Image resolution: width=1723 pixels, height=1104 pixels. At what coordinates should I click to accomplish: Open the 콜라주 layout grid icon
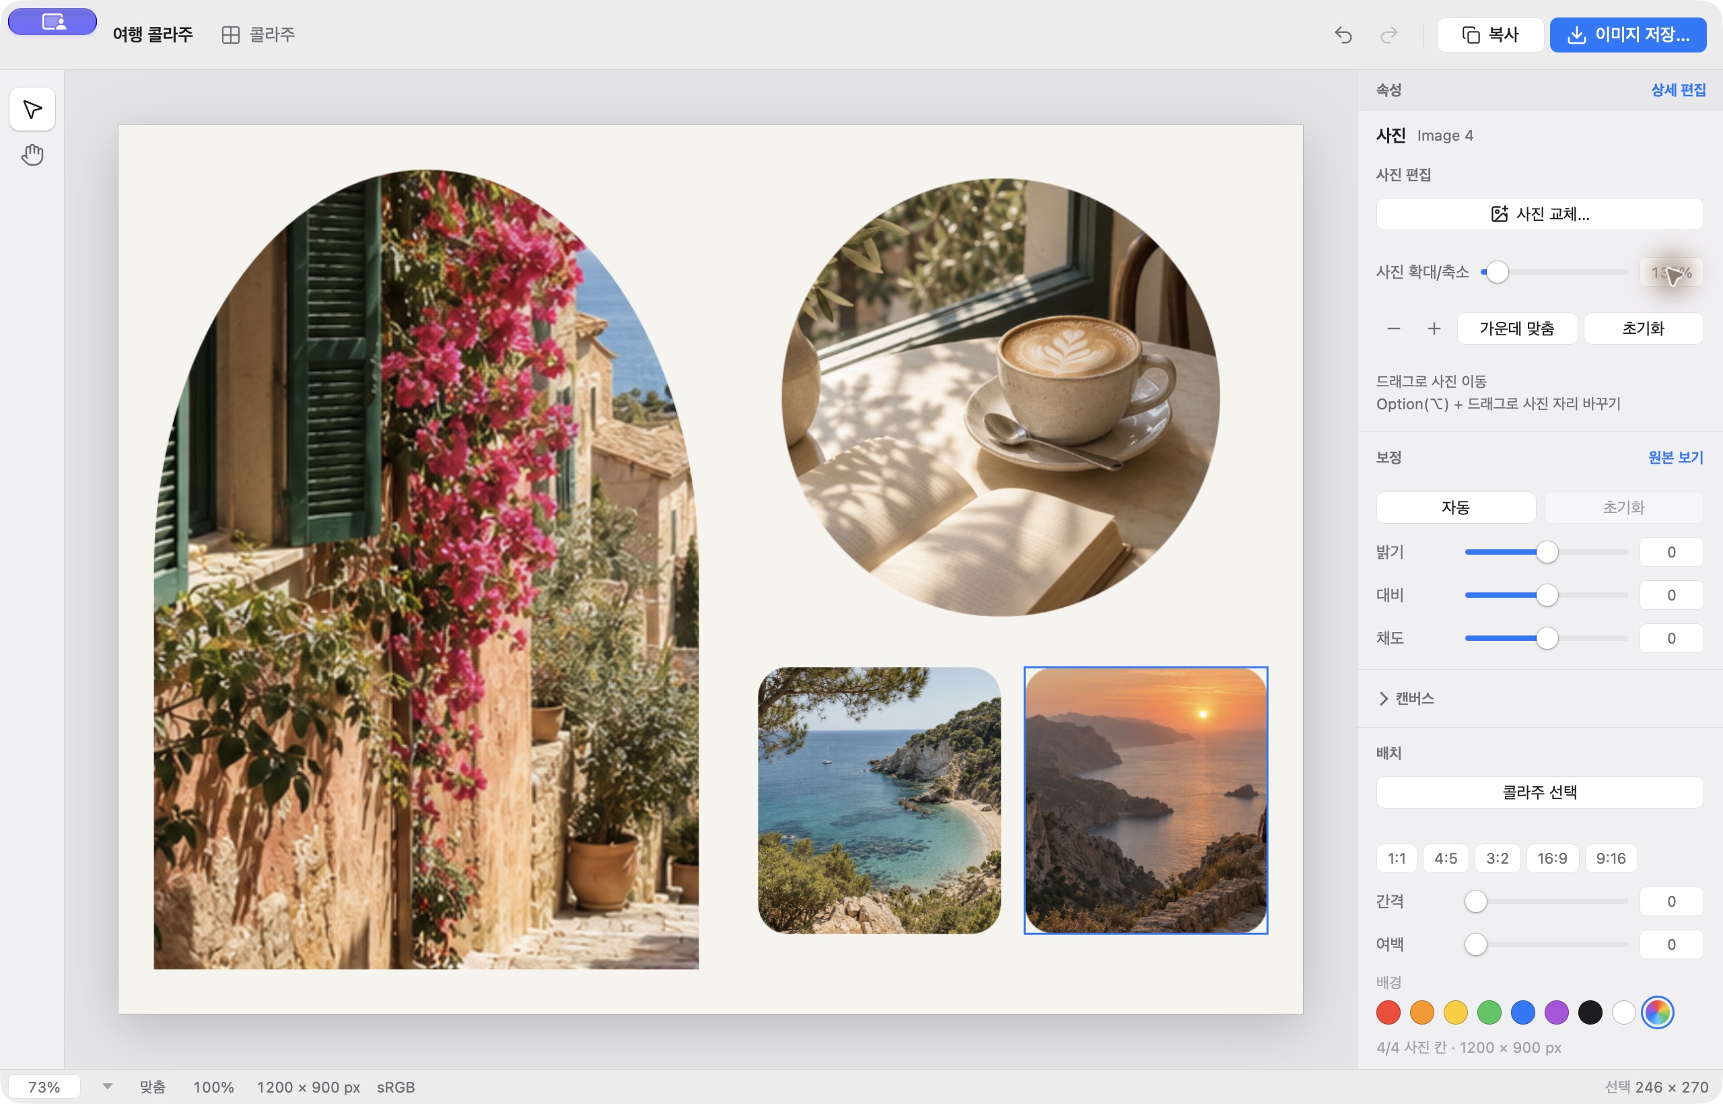(x=230, y=34)
